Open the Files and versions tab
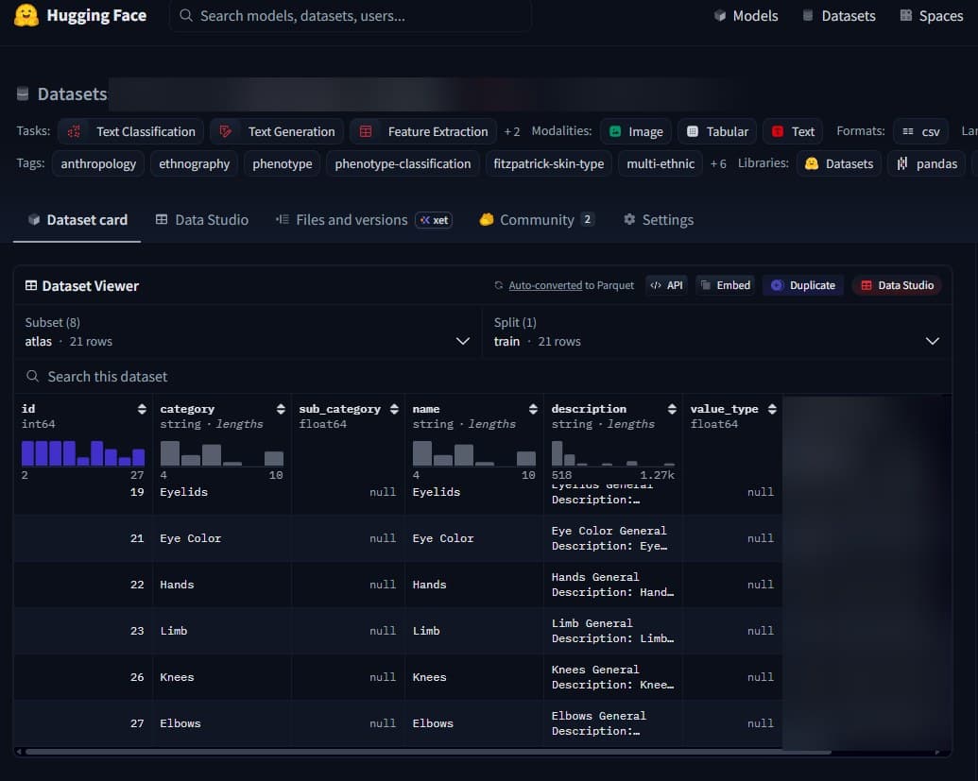 click(x=364, y=220)
